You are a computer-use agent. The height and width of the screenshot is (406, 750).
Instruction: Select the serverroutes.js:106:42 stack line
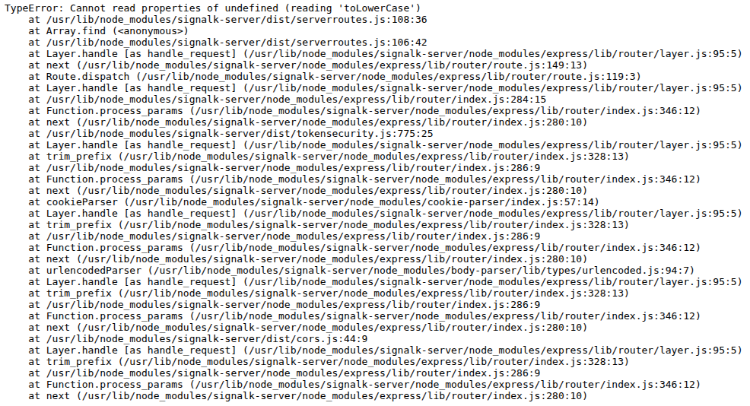pyautogui.click(x=227, y=43)
